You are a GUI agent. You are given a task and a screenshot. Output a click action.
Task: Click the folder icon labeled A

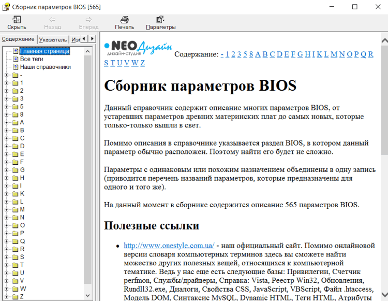[x=16, y=122]
